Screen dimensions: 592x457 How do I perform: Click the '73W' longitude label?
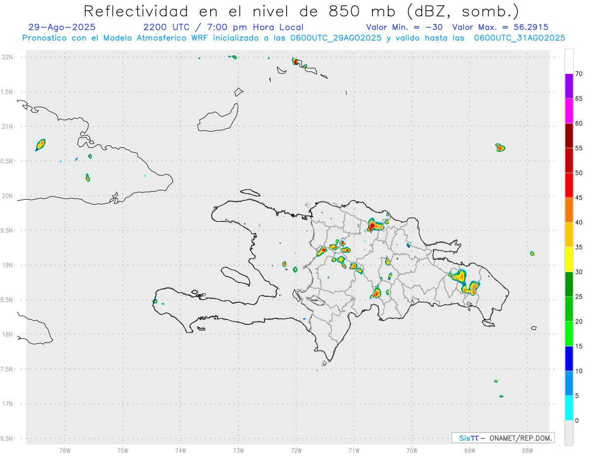point(238,451)
